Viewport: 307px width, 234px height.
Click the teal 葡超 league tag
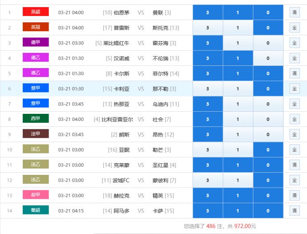[x=36, y=210]
